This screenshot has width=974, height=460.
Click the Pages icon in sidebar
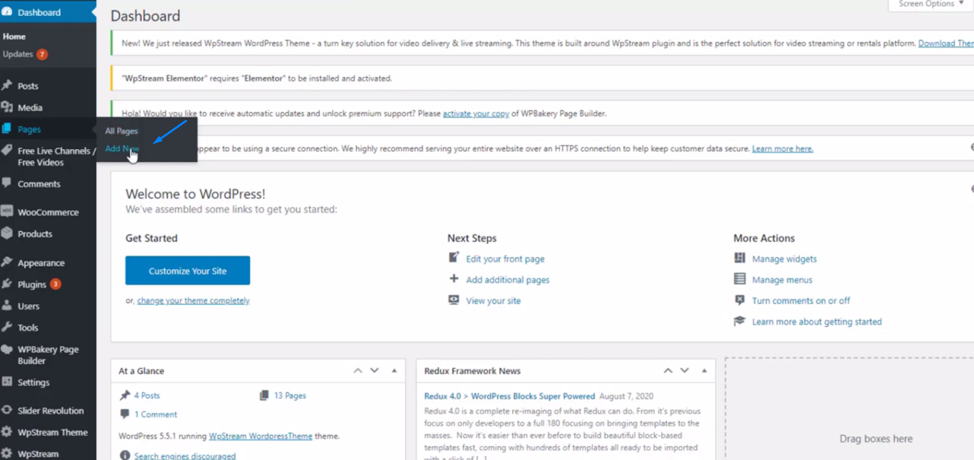coord(7,128)
